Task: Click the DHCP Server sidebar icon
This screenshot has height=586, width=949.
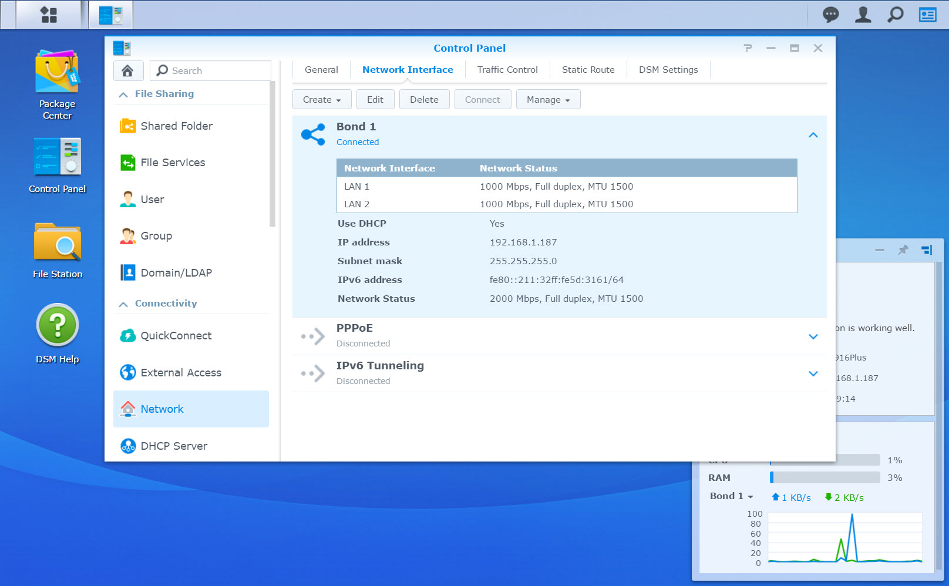Action: (x=127, y=446)
